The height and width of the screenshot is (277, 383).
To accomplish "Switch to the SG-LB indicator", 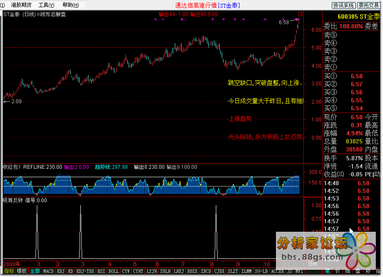I will click(x=261, y=271).
